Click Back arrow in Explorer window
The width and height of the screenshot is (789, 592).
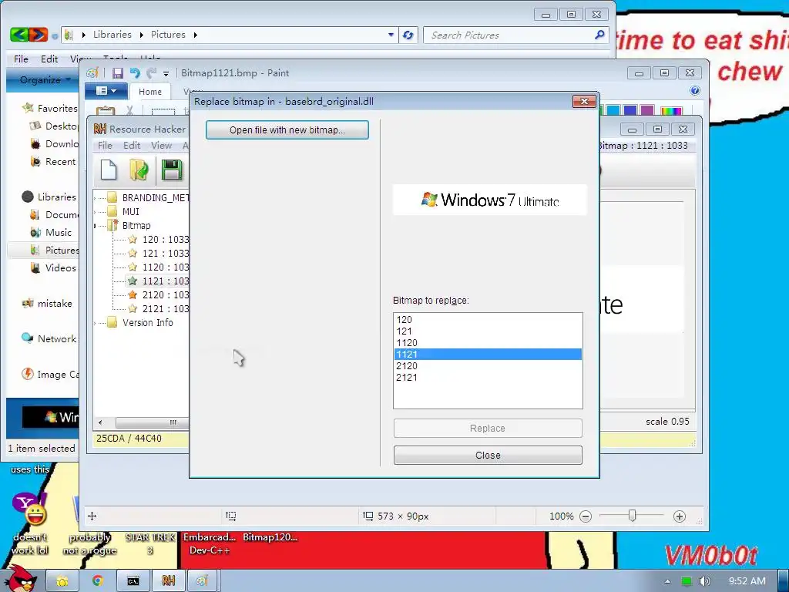[x=18, y=35]
